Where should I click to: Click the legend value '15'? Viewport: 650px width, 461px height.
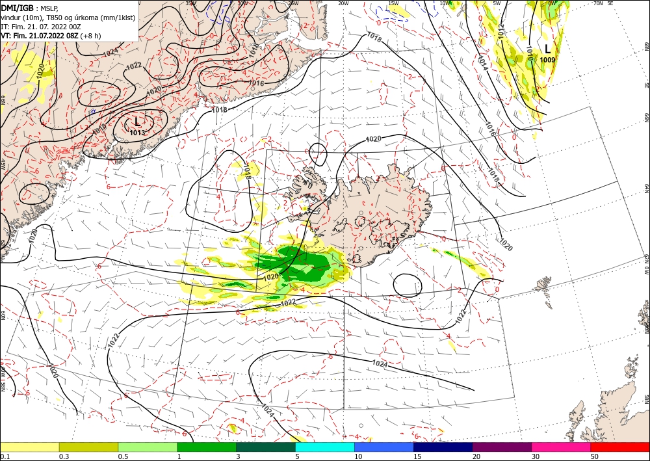point(417,456)
